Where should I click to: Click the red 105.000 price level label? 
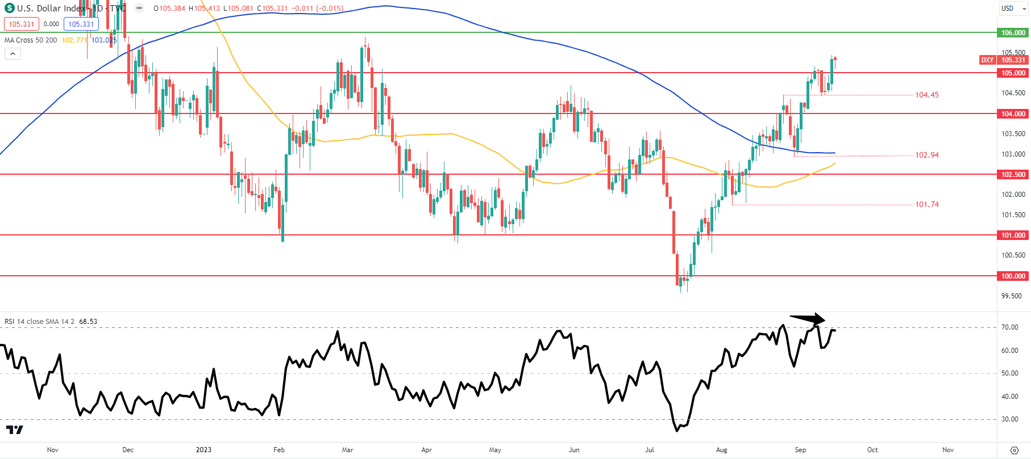[1013, 73]
